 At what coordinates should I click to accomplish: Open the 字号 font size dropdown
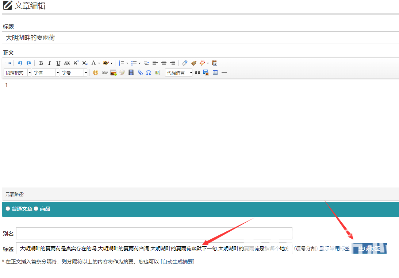click(x=74, y=73)
